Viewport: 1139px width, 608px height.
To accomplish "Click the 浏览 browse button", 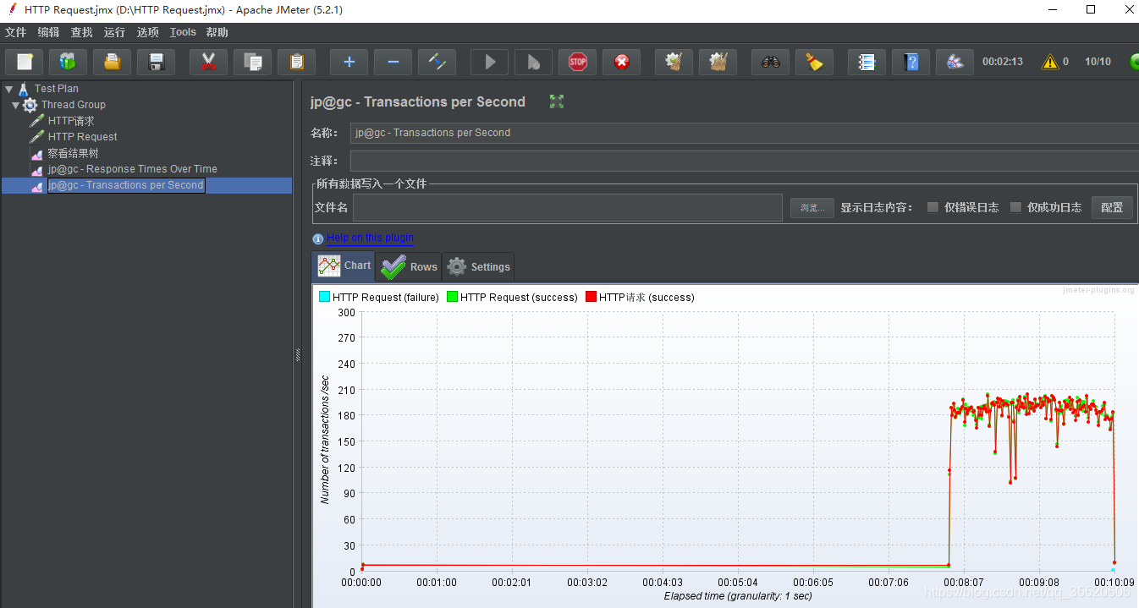I will click(812, 208).
